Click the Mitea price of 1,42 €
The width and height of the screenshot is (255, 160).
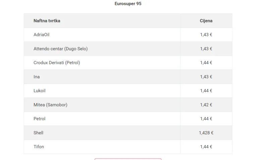[206, 105]
